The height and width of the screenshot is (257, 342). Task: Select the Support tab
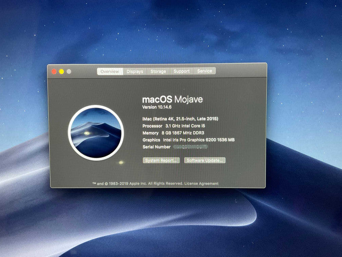181,71
